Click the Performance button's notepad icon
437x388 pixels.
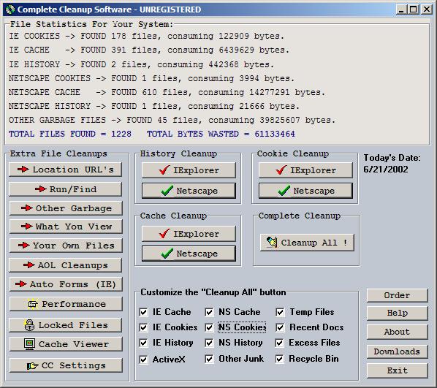[x=33, y=304]
